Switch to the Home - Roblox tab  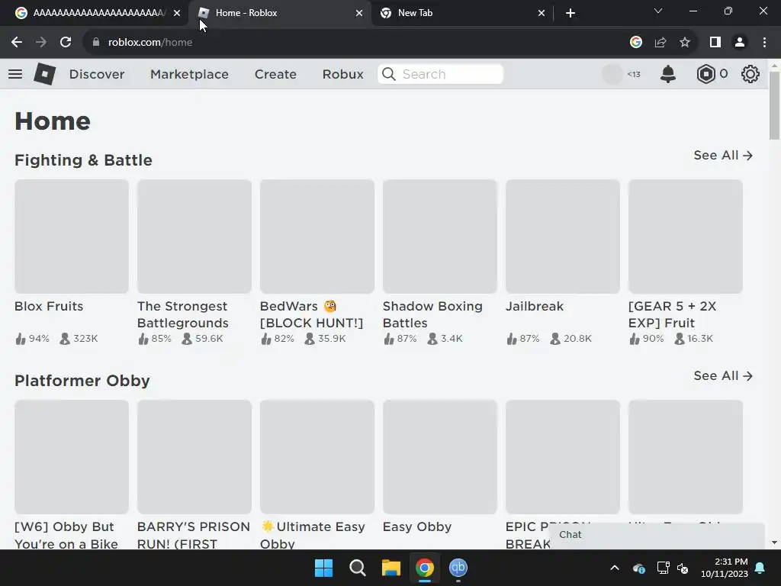[x=280, y=13]
